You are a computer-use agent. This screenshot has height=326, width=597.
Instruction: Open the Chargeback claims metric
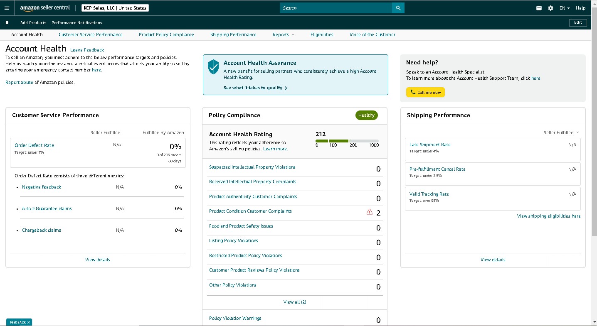tap(42, 230)
